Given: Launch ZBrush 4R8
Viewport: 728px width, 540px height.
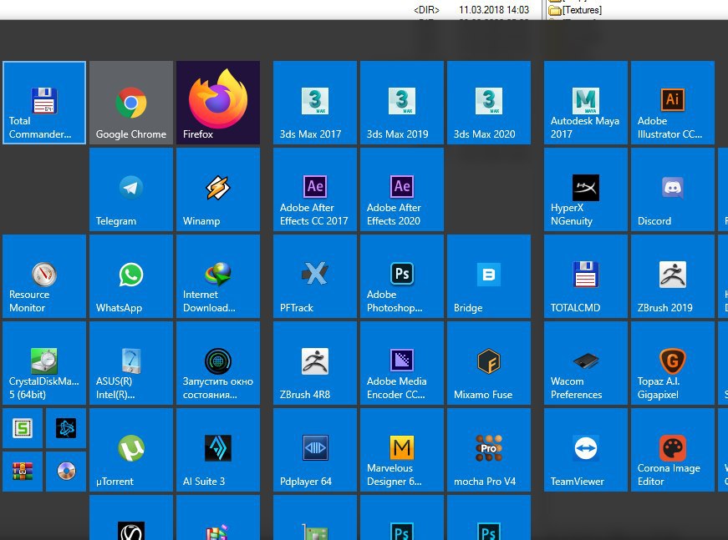Looking at the screenshot, I should (315, 363).
